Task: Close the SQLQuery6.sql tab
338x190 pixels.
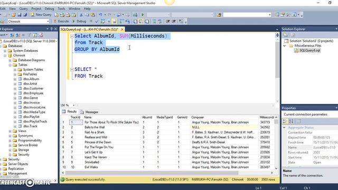Action: click(122, 29)
